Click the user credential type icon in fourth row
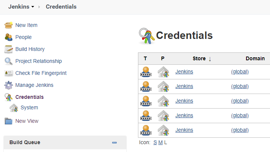 [146, 116]
